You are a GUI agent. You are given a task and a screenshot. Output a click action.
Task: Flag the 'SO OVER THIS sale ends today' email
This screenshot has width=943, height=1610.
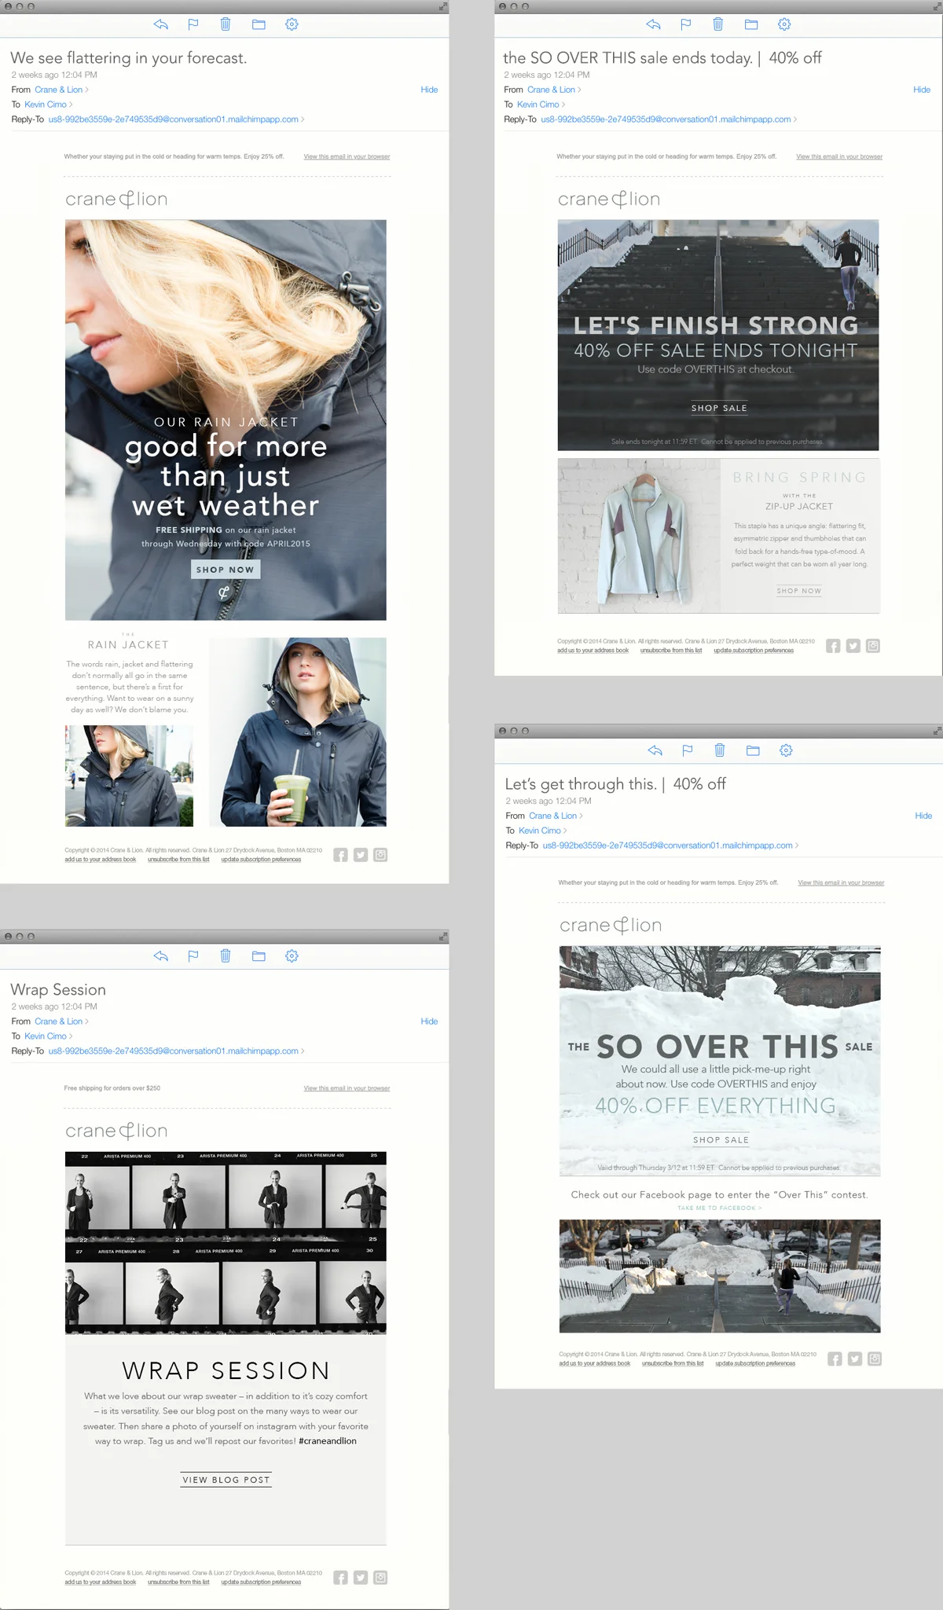coord(686,24)
